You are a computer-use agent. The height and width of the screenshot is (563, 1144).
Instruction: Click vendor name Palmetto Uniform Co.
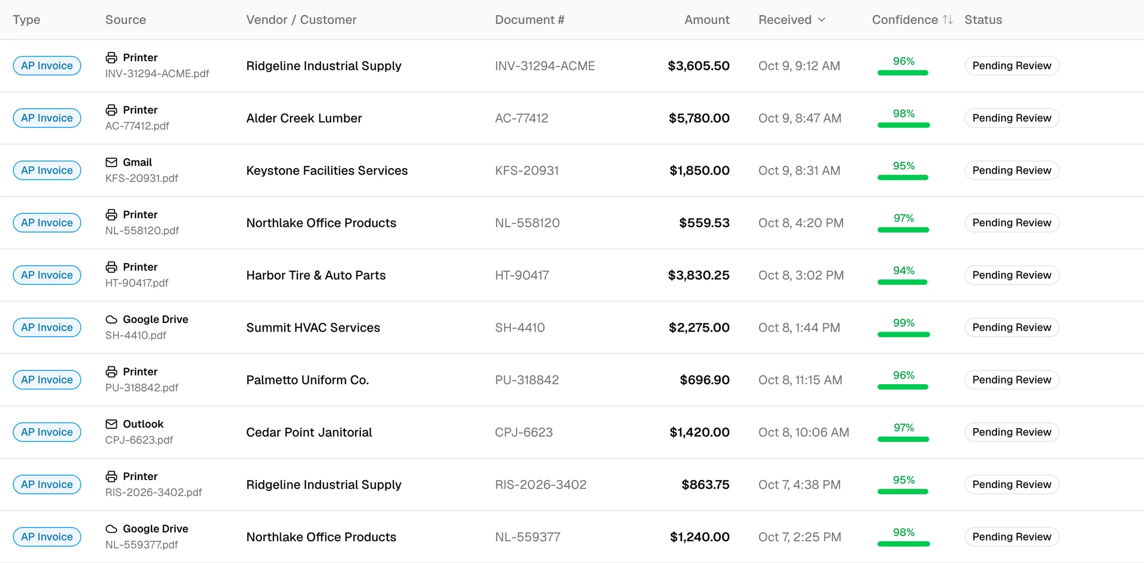coord(308,380)
